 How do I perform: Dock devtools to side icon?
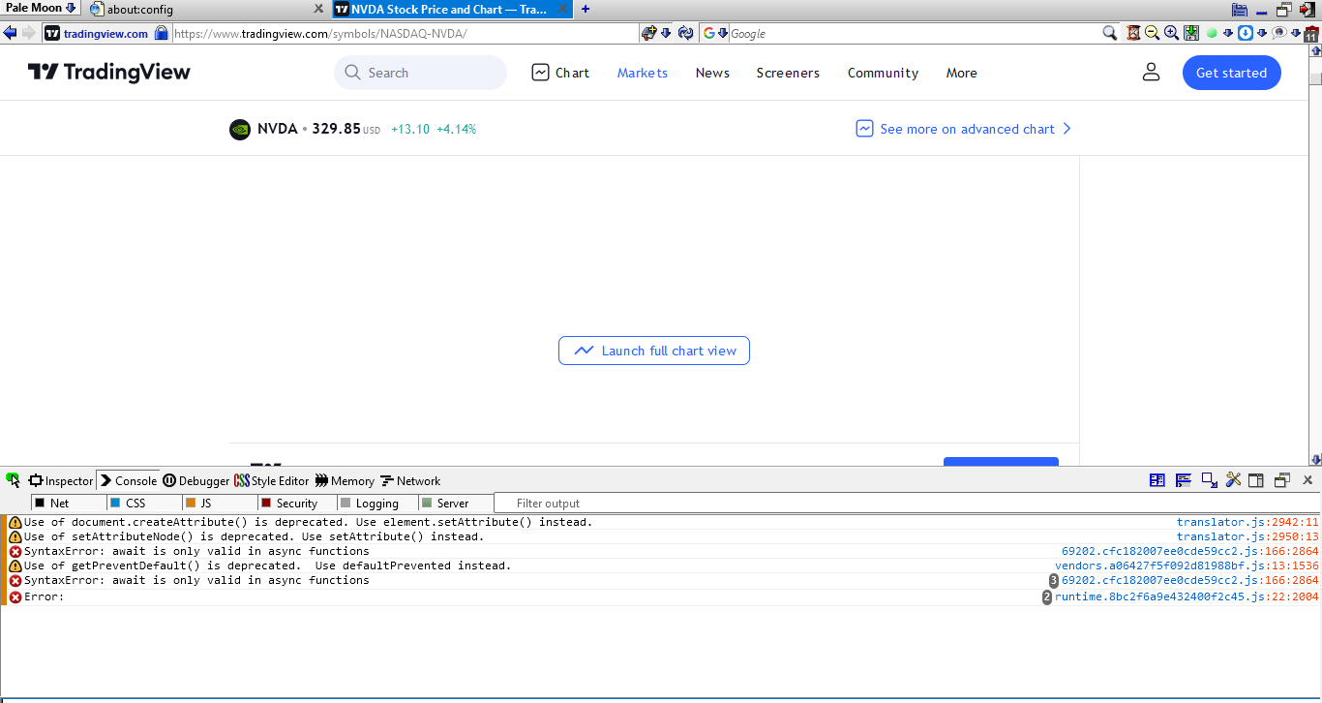1256,480
